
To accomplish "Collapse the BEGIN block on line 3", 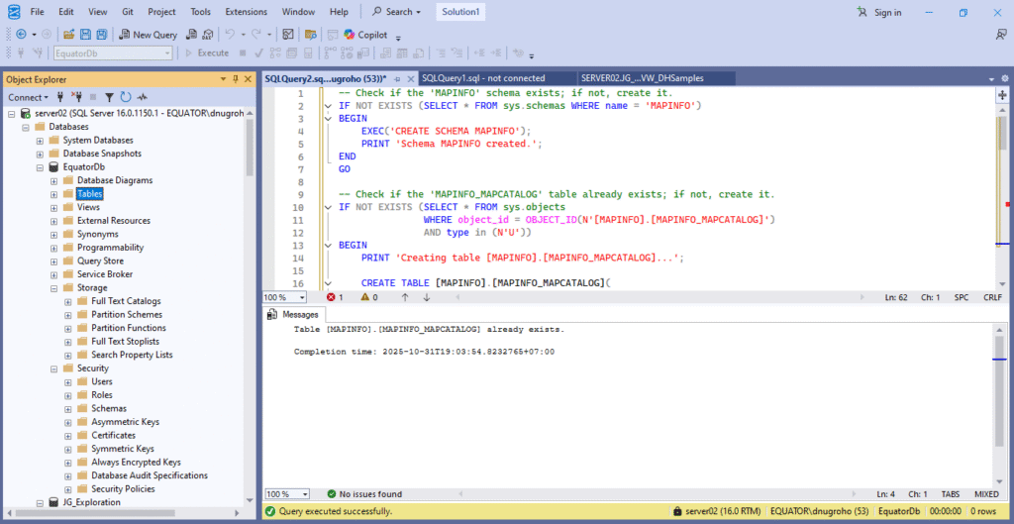I will pyautogui.click(x=327, y=117).
